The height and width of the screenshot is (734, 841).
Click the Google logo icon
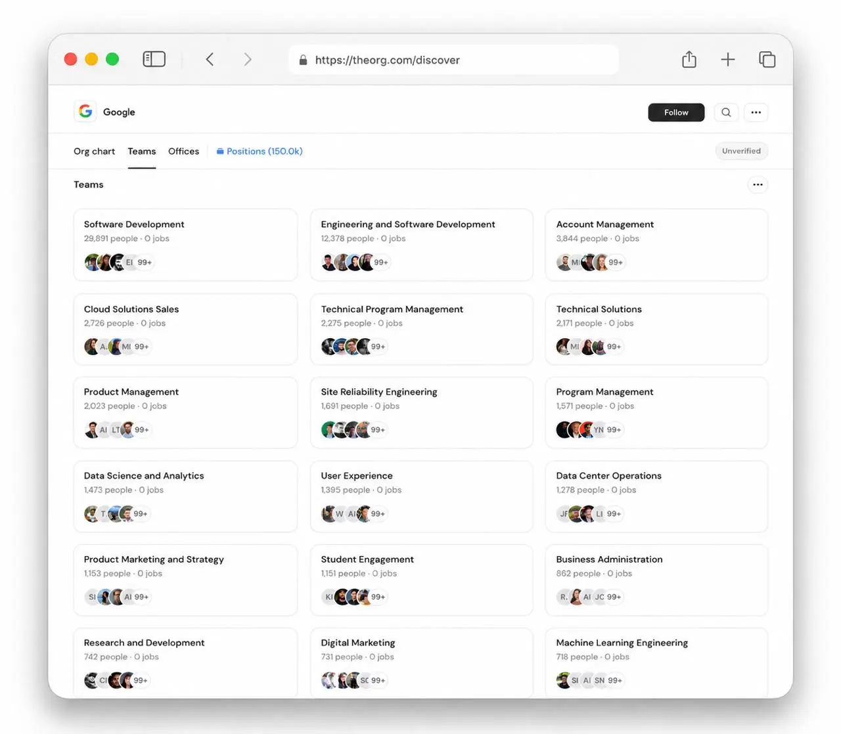click(x=85, y=112)
